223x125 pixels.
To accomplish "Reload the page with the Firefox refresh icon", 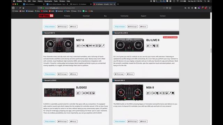I will click(x=20, y=8).
